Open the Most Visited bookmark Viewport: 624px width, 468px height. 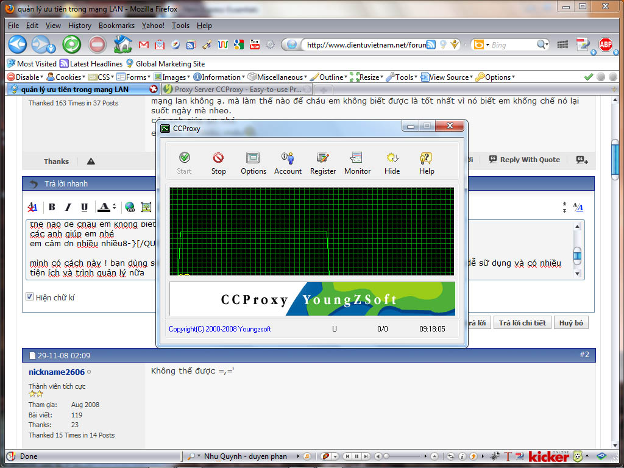coord(32,63)
